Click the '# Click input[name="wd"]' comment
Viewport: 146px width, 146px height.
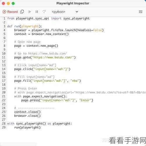35,65
